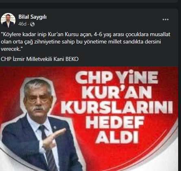This screenshot has height=171, width=181.
Task: Click the word ALDI in the image
Action: point(117,137)
